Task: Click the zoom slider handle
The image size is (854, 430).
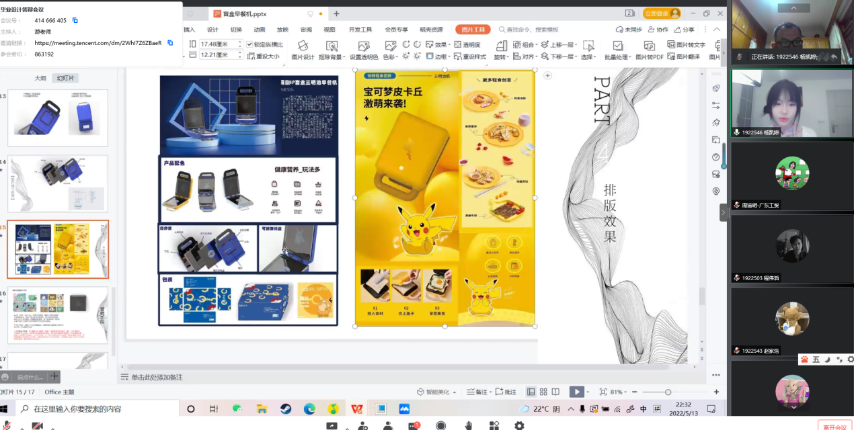Action: point(668,392)
